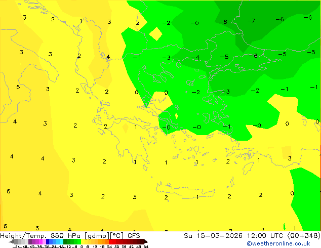Click the '[°C]' unit label
Viewport: 321px width, 248px height.
coord(117,236)
